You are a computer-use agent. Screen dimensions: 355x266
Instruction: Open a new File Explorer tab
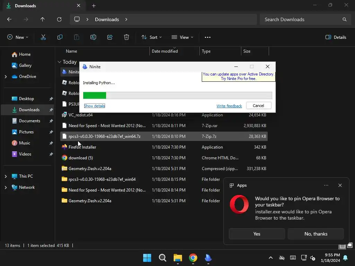pos(94,6)
